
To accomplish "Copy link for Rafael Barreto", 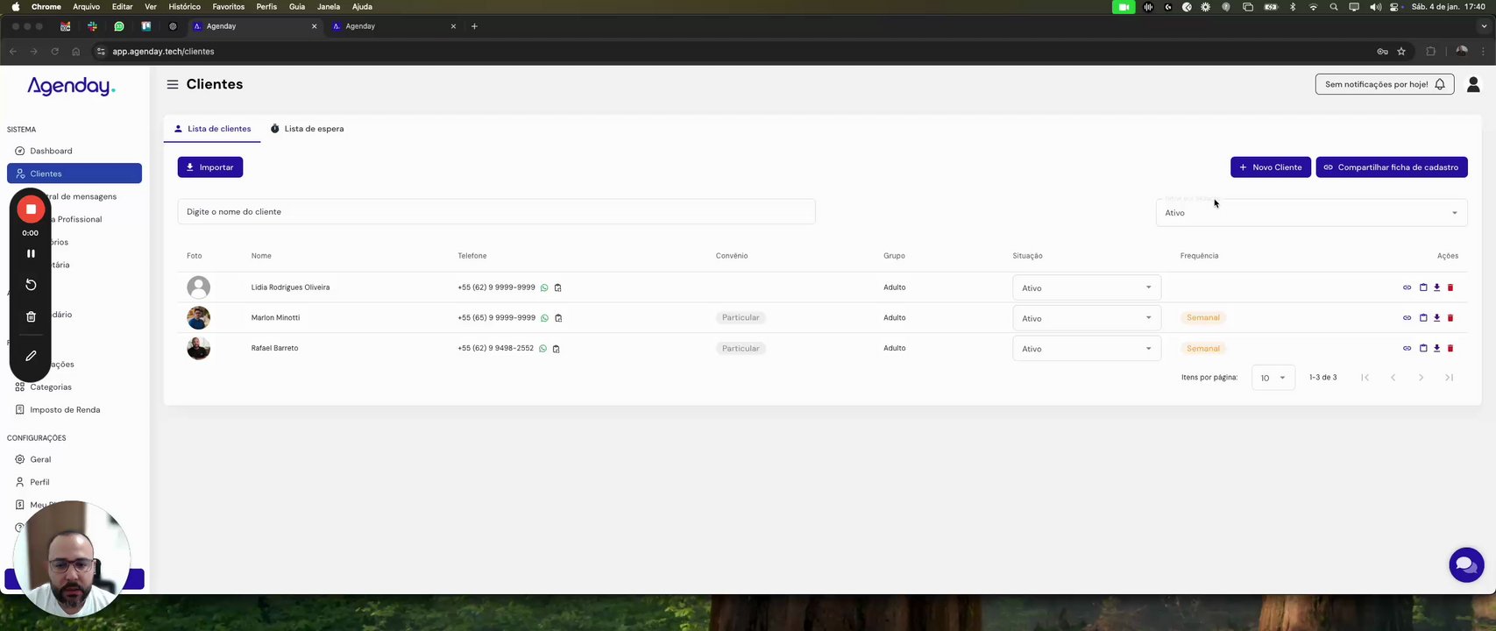I will click(1407, 348).
